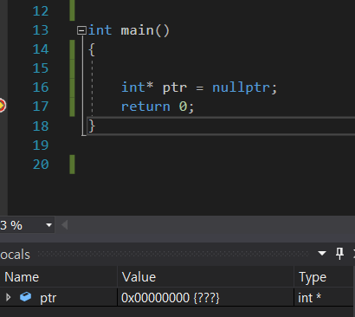The width and height of the screenshot is (355, 317).
Task: Click the nullptr keyword on line 16
Action: click(242, 87)
